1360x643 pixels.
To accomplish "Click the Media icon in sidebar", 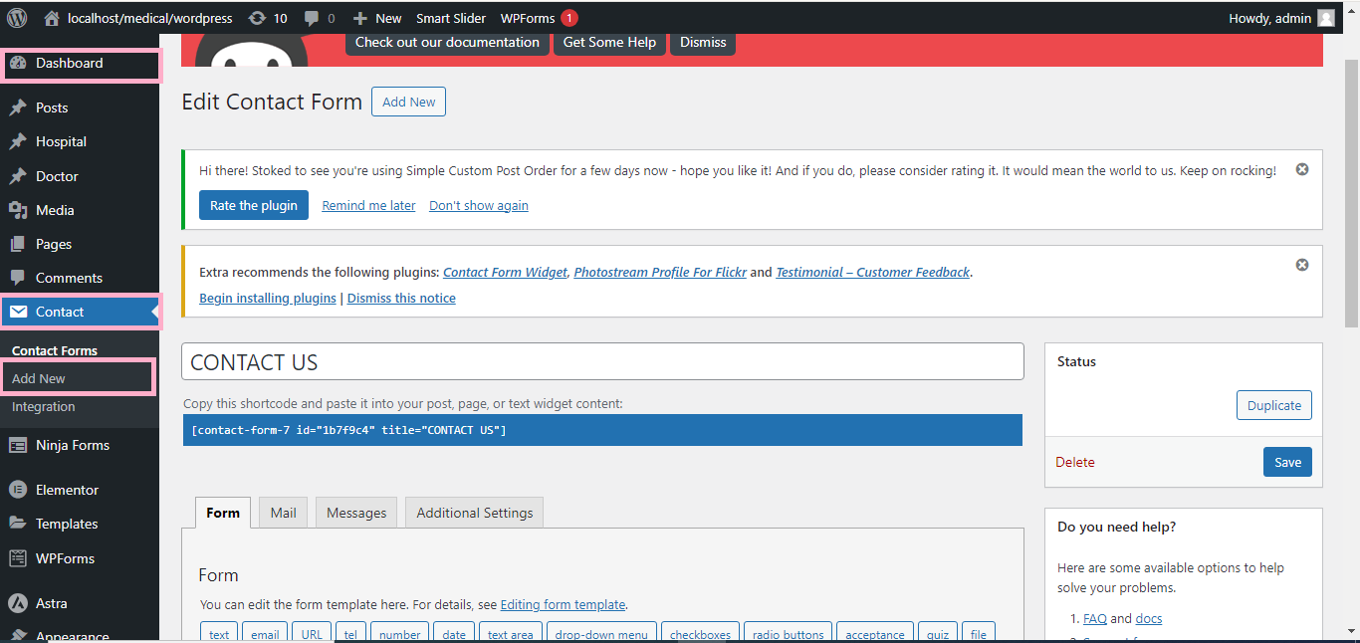I will point(18,210).
